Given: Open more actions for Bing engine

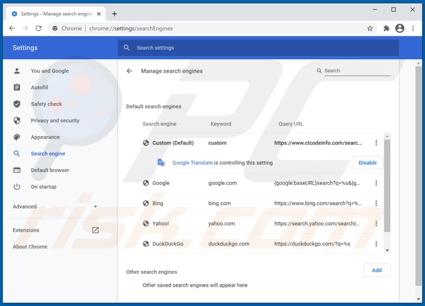Looking at the screenshot, I should click(x=376, y=203).
